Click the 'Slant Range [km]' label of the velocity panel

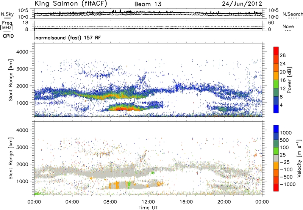pyautogui.click(x=11, y=158)
